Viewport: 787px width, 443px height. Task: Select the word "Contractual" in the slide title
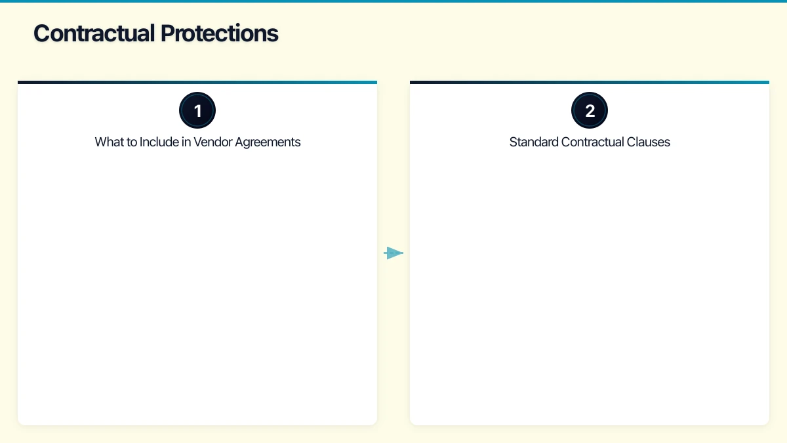pos(94,33)
